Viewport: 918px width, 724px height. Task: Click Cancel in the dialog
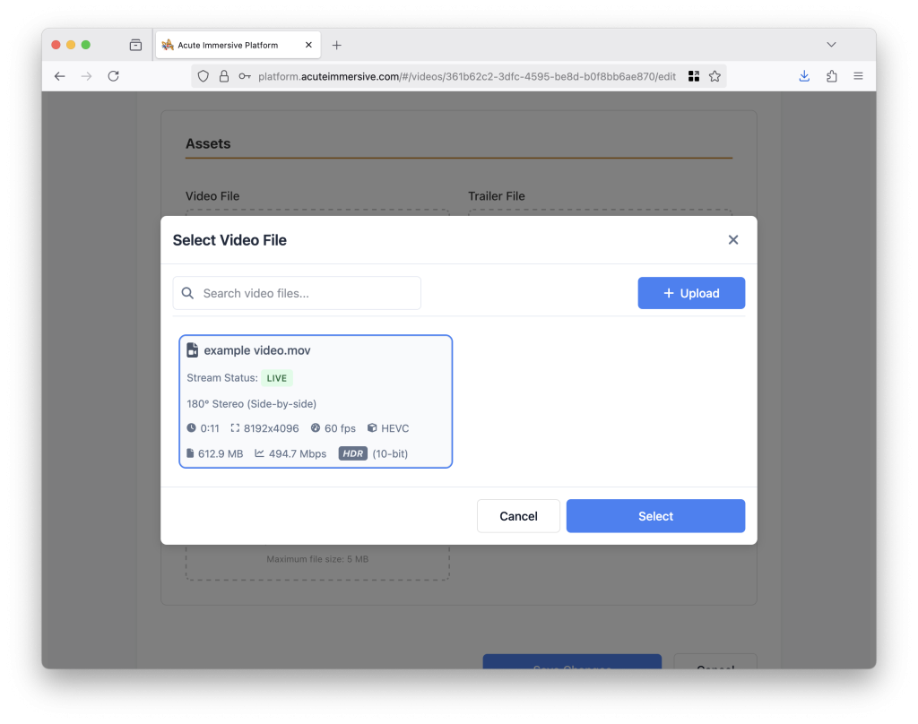519,516
